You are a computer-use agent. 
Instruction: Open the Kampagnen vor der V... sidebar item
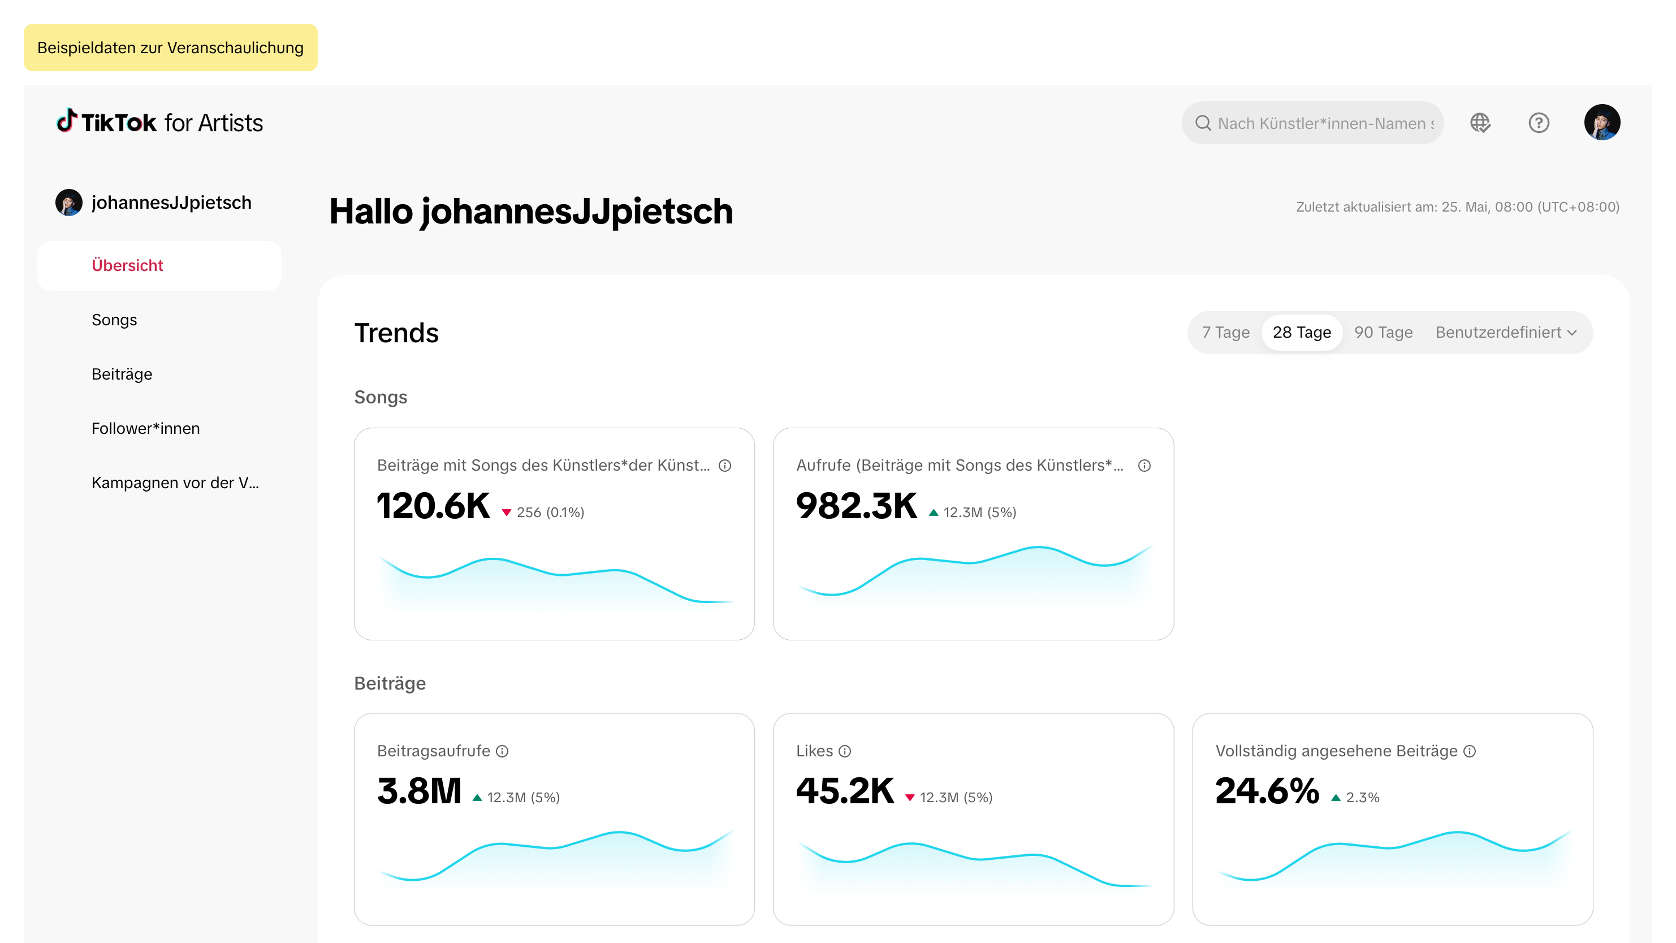159,483
